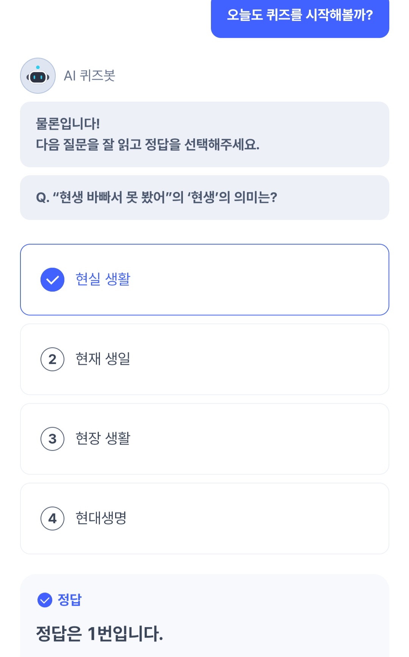
Task: Select the answer text 현대생명
Action: [101, 518]
